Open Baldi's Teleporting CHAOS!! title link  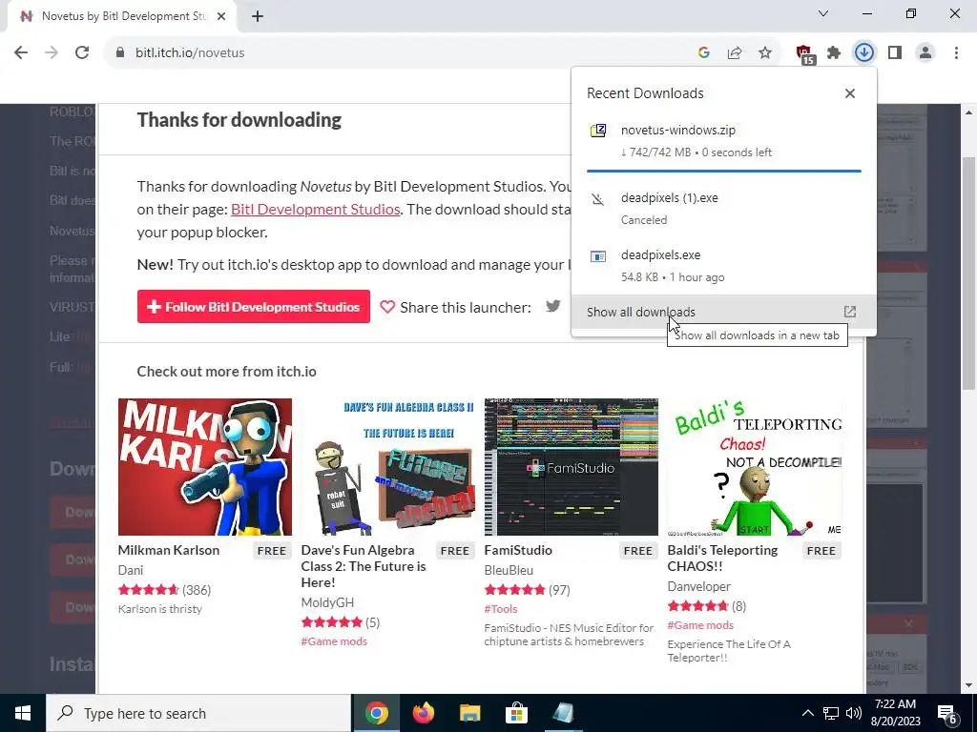click(x=723, y=559)
